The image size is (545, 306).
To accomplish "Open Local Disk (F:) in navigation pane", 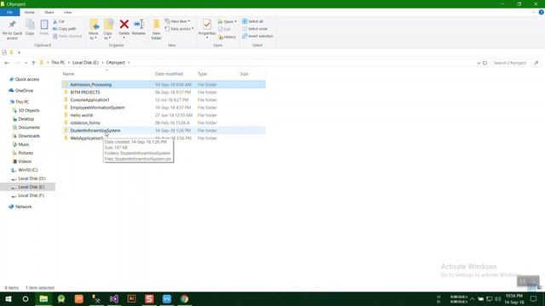I will tap(31, 195).
